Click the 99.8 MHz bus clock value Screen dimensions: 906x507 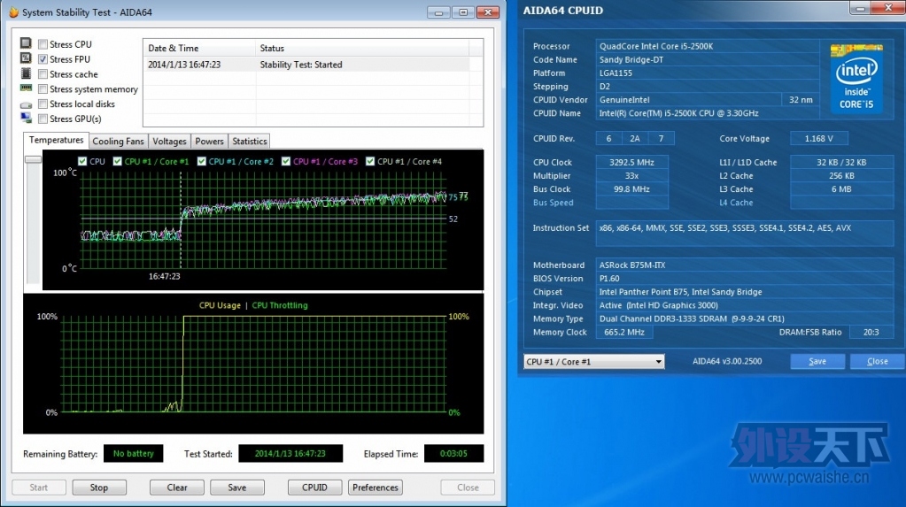coord(631,188)
